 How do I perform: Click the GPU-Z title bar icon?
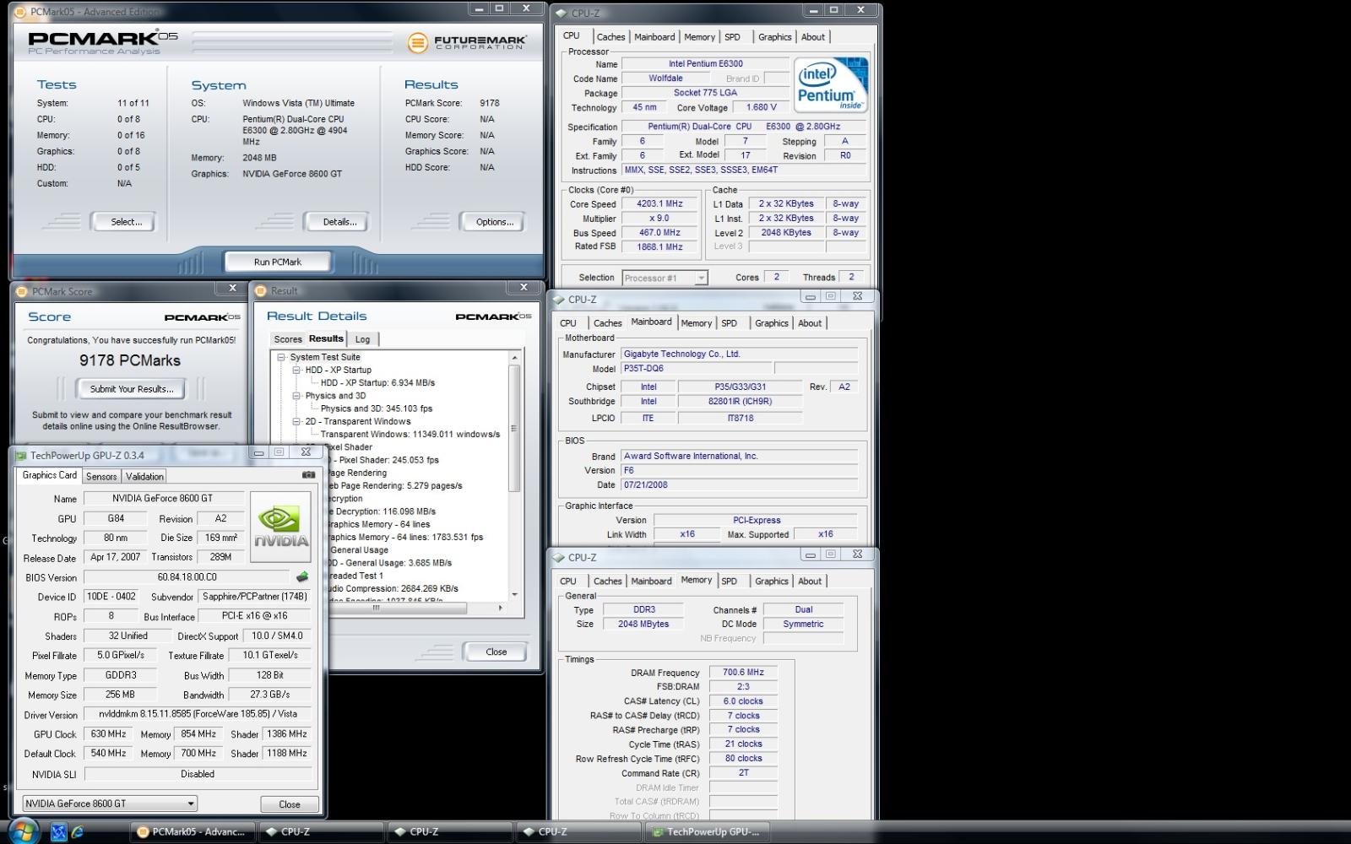[x=22, y=455]
